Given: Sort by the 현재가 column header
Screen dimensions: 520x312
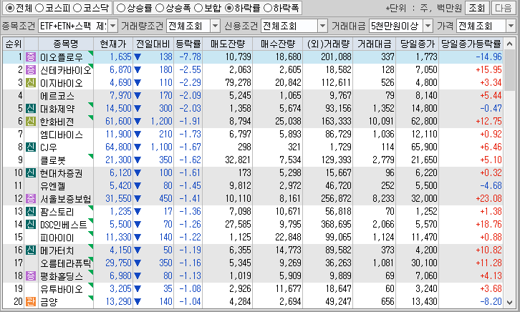Looking at the screenshot, I should click(x=113, y=44).
